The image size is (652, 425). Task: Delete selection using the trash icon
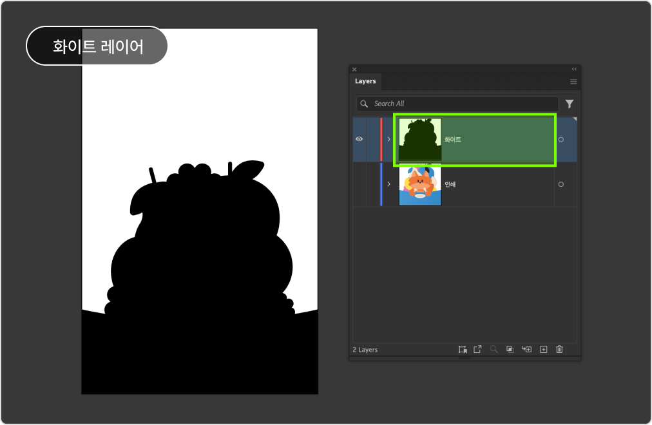[559, 349]
